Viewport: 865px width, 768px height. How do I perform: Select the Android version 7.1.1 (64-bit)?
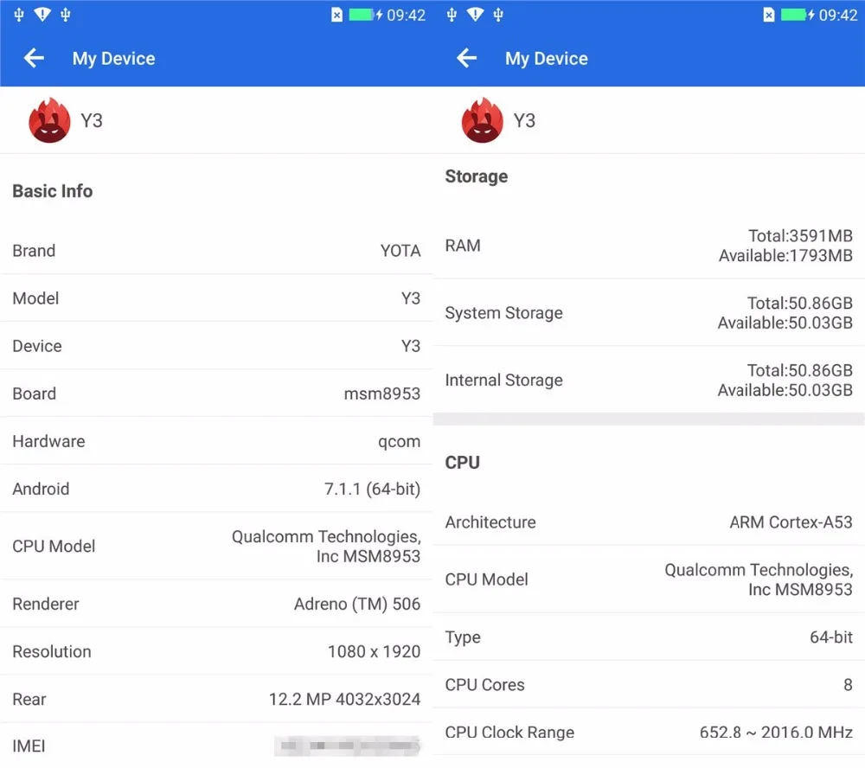[372, 490]
